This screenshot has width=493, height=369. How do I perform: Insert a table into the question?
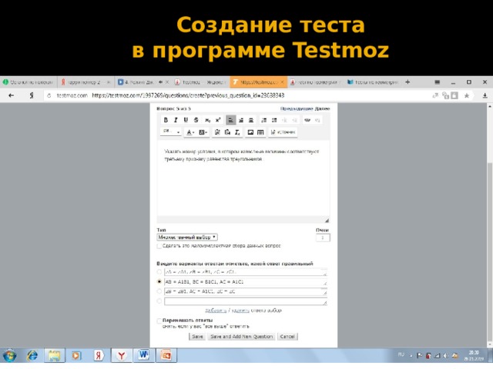tap(260, 132)
